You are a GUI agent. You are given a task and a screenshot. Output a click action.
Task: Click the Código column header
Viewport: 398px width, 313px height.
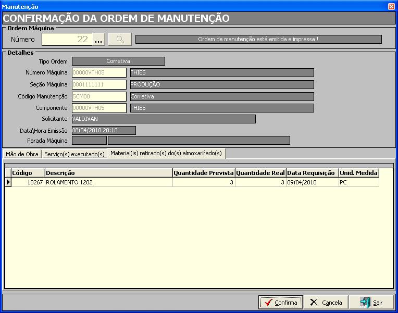tap(28, 173)
